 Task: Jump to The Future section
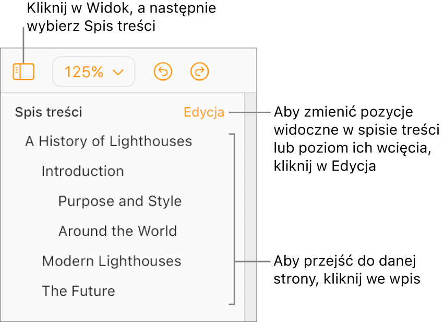tap(78, 291)
